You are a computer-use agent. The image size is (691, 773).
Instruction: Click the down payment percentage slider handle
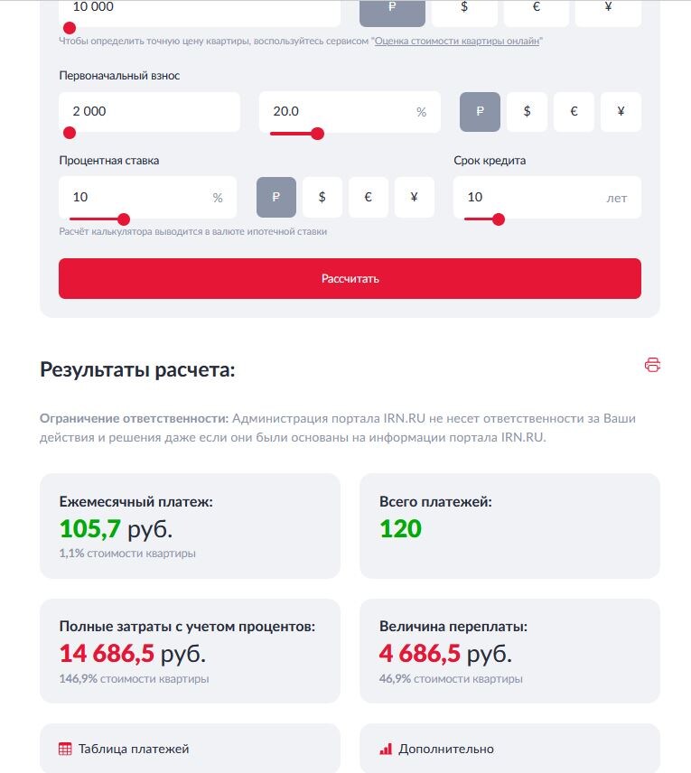(318, 132)
